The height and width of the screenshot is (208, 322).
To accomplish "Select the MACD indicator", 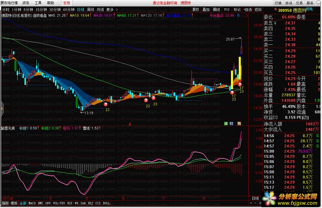I will 32,203.
